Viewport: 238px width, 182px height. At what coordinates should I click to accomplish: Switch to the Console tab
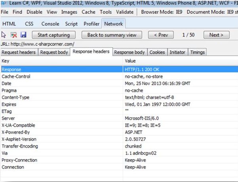(x=50, y=24)
